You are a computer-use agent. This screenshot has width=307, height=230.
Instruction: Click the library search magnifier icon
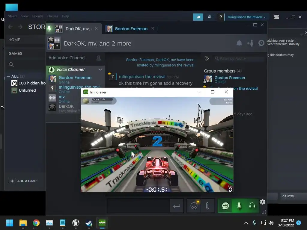click(11, 65)
